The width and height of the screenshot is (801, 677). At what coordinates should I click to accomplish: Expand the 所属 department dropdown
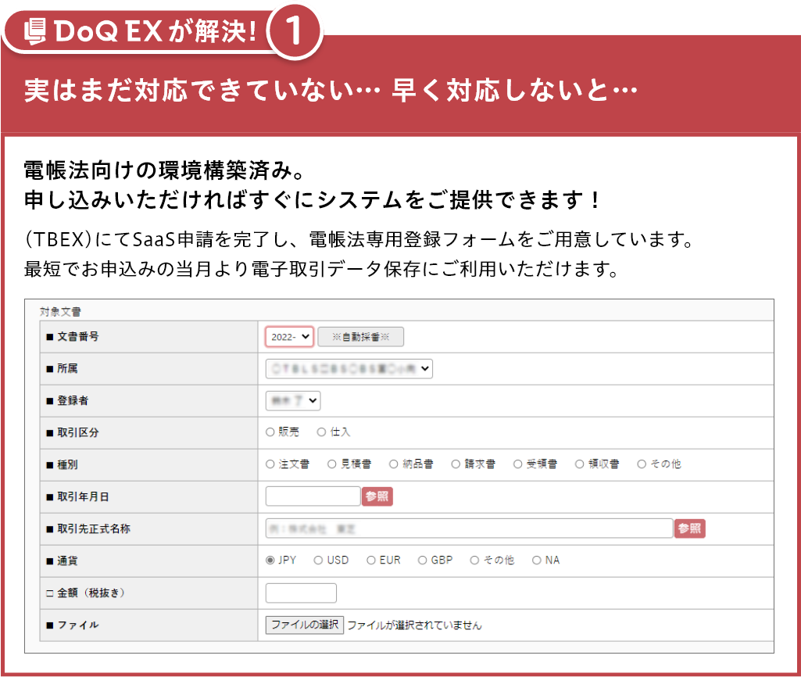349,369
